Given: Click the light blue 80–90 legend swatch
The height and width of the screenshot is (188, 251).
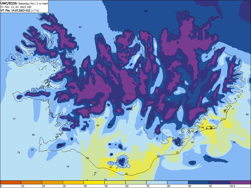Looking at the screenshot, I should 178,182.
